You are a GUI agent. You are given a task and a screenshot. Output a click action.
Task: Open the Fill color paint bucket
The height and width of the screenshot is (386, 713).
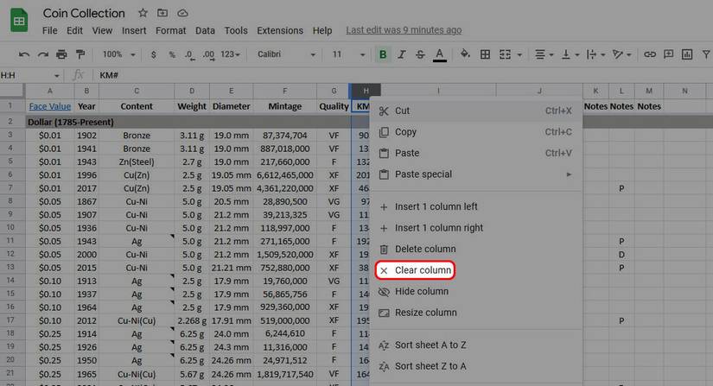[465, 54]
